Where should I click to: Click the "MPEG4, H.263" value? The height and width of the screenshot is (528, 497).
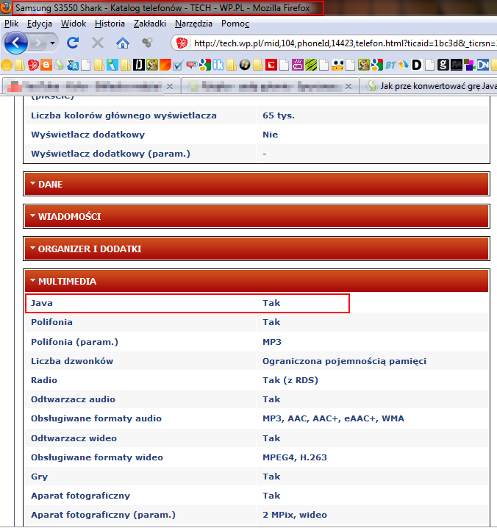[x=295, y=457]
